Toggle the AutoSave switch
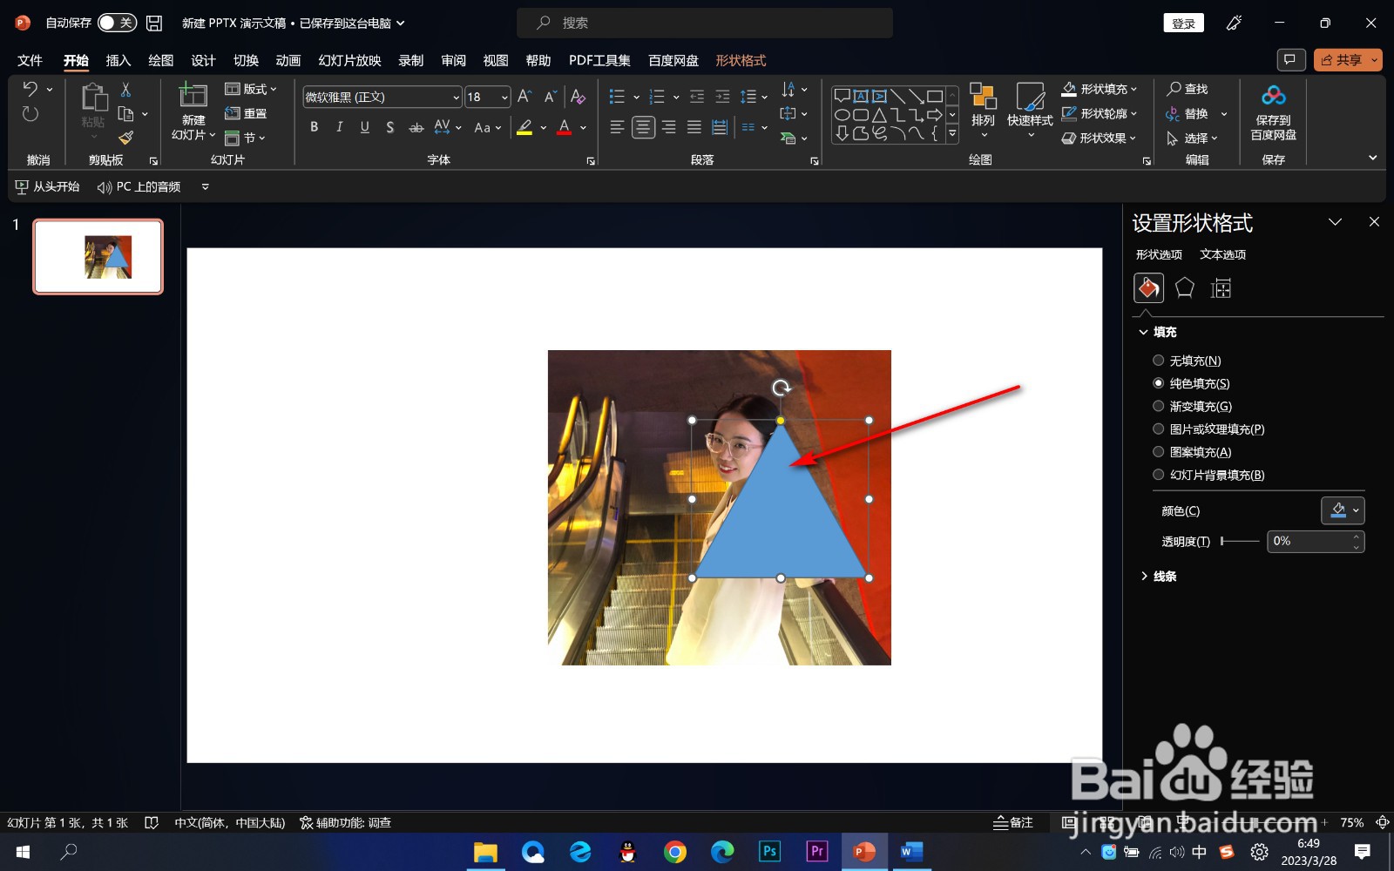Viewport: 1394px width, 871px height. [x=117, y=23]
